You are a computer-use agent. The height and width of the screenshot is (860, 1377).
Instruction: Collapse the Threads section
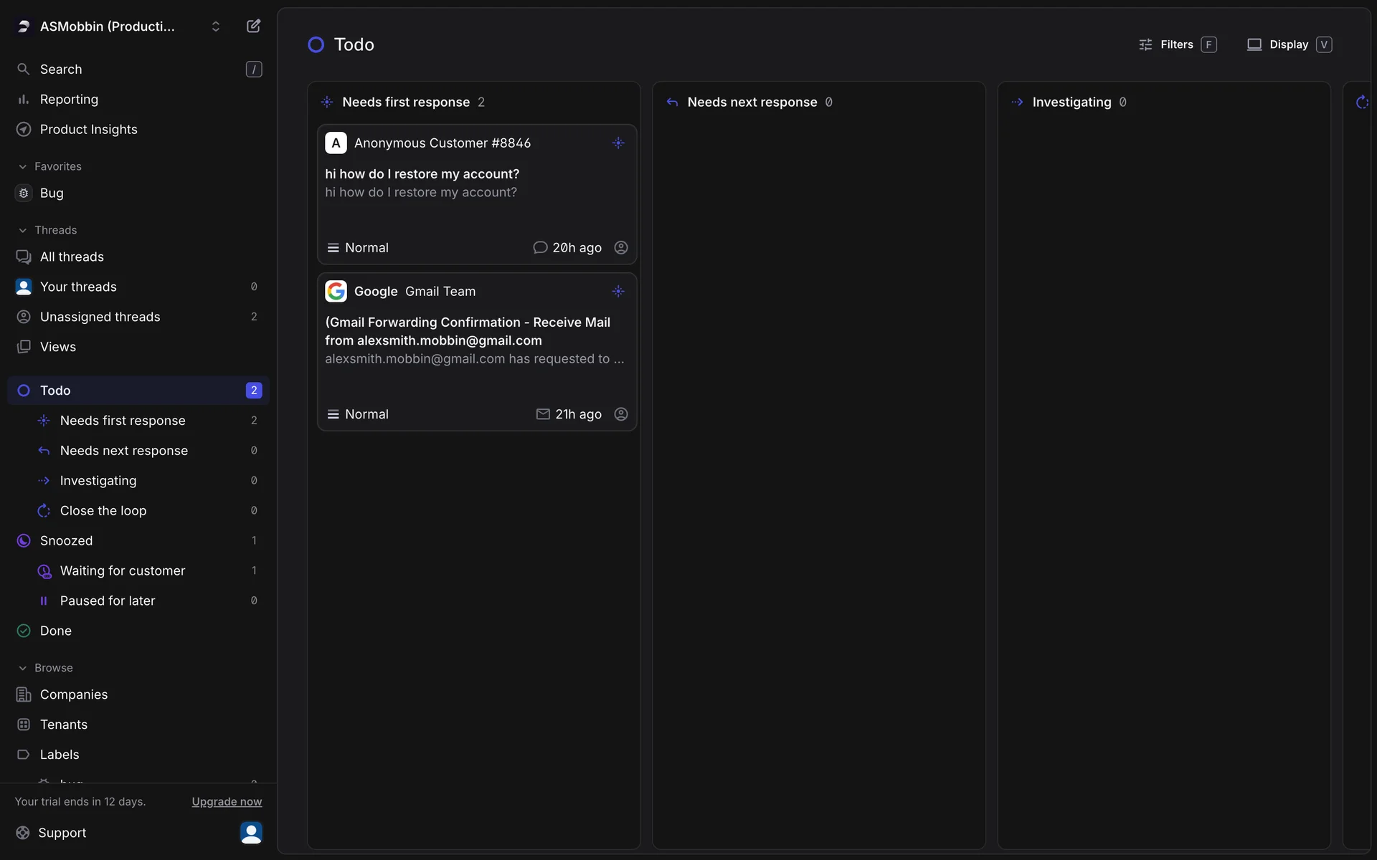(x=23, y=230)
